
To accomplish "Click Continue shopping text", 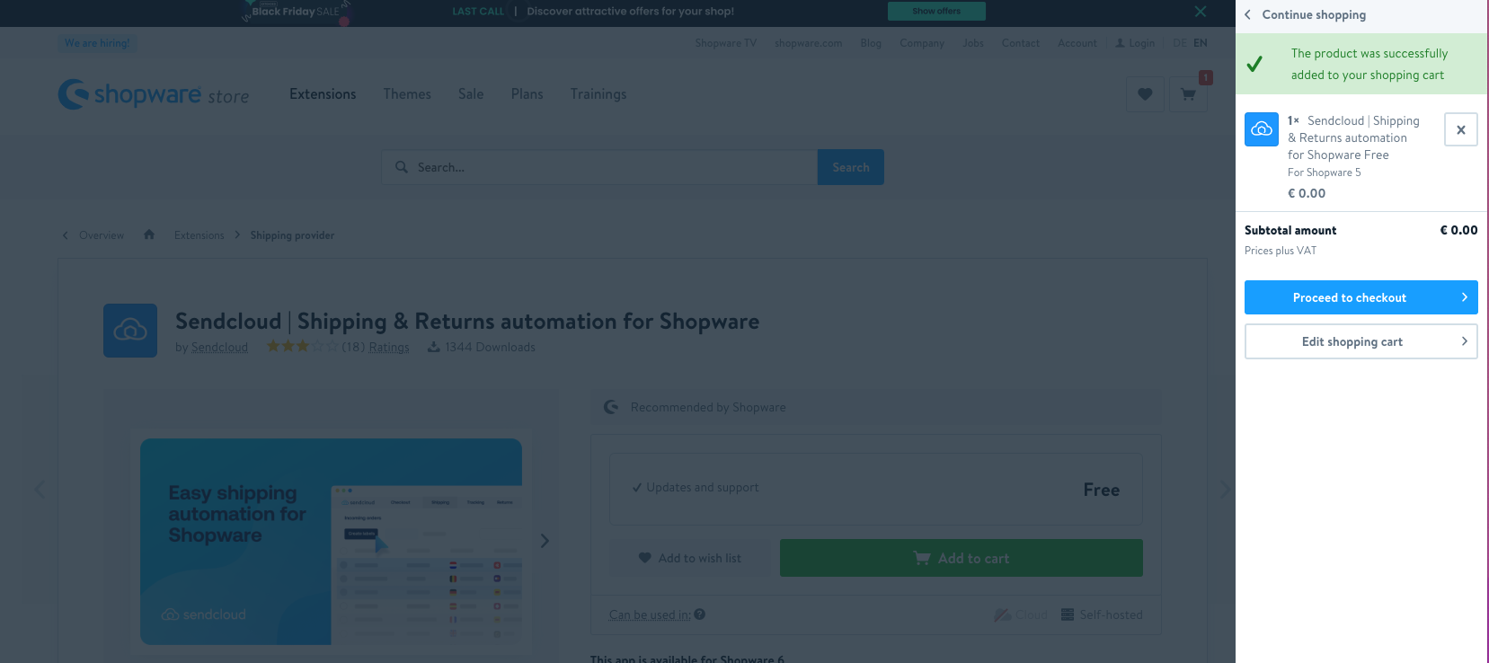I will click(1314, 14).
